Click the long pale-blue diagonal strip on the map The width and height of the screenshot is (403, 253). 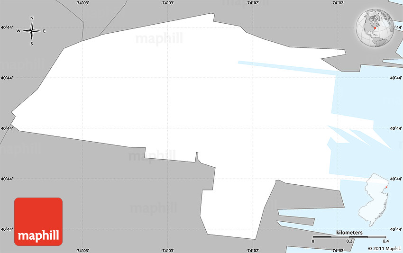pos(284,68)
